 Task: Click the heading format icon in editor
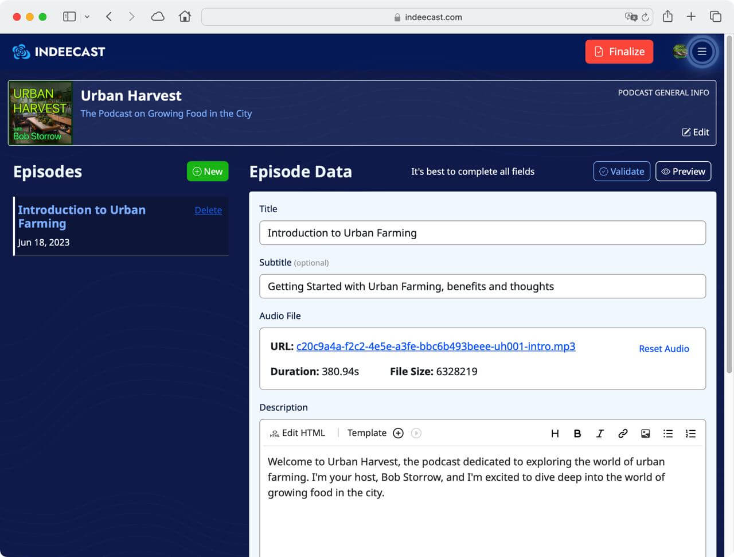555,434
